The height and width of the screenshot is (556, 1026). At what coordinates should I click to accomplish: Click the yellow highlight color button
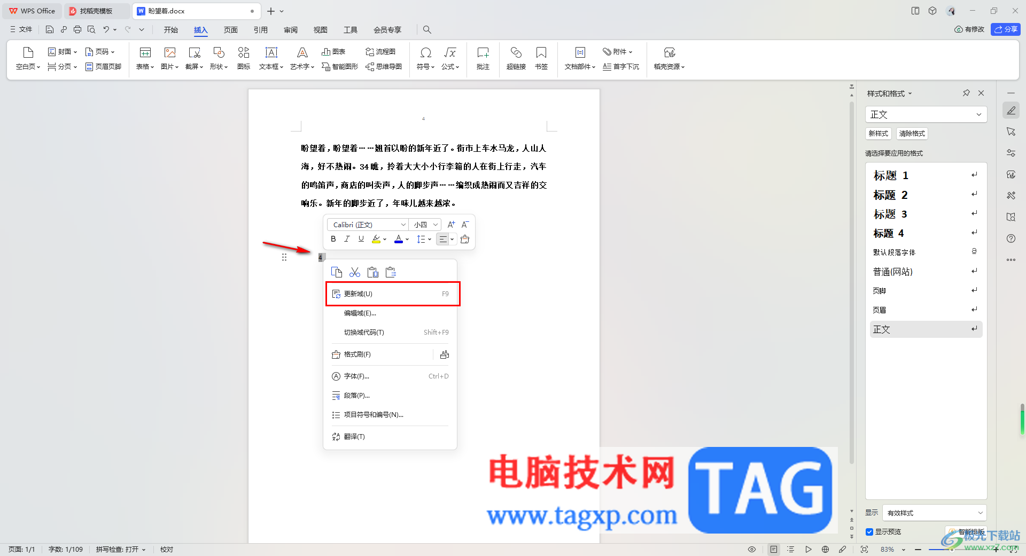[376, 239]
